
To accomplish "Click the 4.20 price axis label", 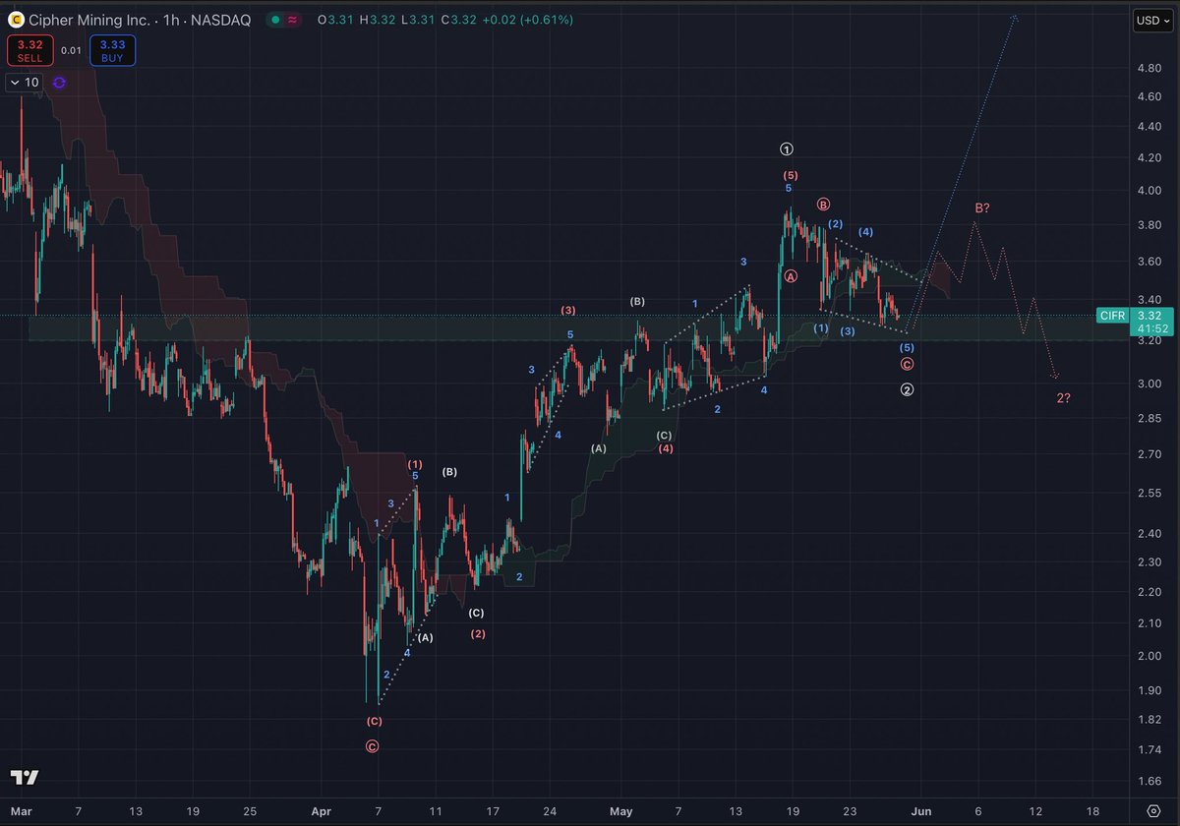I will point(1150,157).
